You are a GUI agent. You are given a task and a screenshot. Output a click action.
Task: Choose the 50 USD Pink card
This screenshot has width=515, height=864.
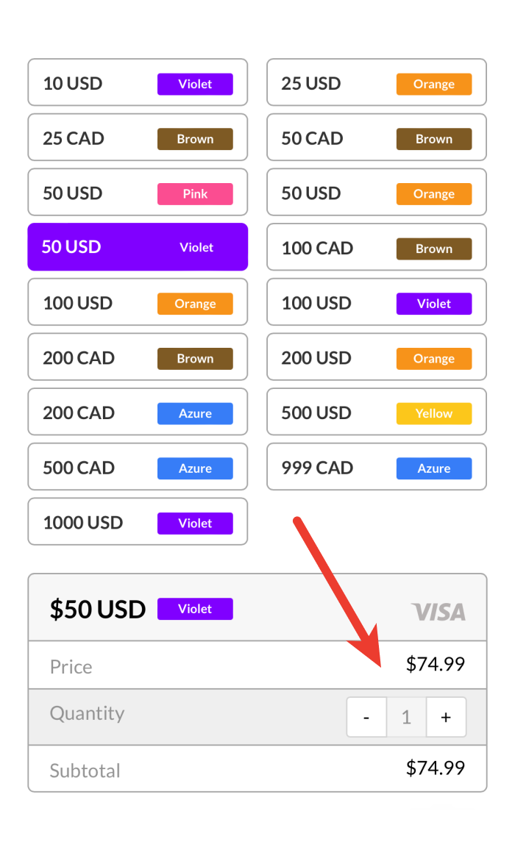(x=138, y=193)
